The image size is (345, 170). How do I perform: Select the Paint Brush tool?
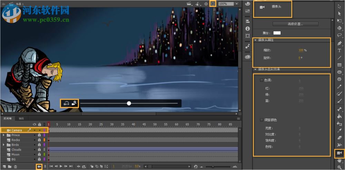(x=339, y=94)
